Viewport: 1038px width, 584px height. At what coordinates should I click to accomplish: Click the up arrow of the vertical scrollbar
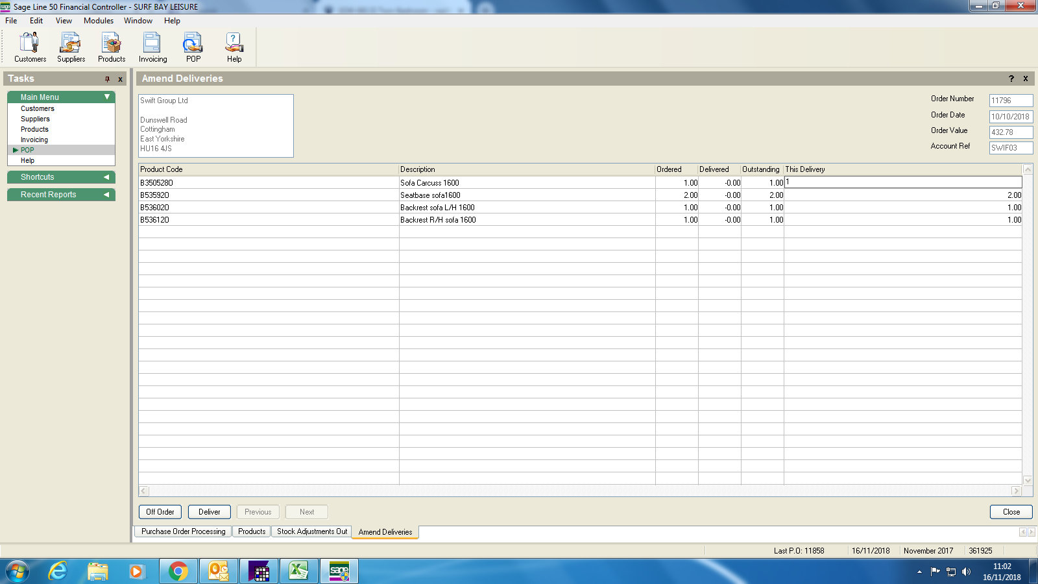(x=1028, y=169)
